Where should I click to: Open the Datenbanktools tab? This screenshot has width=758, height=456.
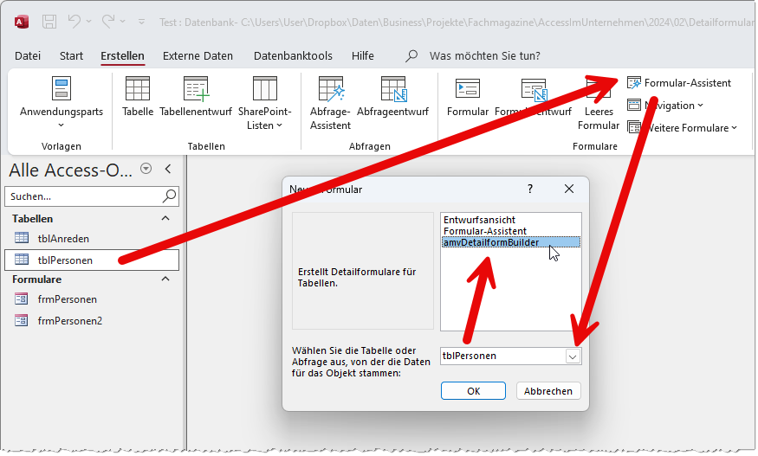293,56
